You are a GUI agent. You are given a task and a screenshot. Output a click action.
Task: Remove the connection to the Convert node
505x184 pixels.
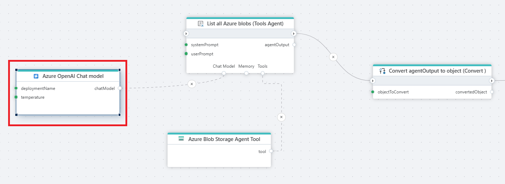pos(333,56)
